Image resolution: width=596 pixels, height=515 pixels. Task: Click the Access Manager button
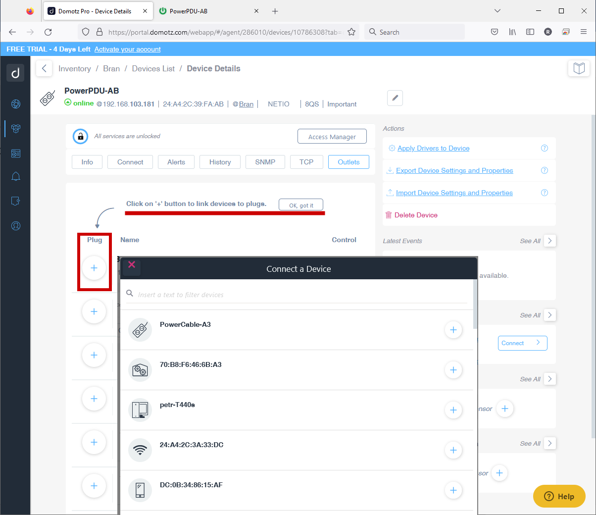(332, 137)
